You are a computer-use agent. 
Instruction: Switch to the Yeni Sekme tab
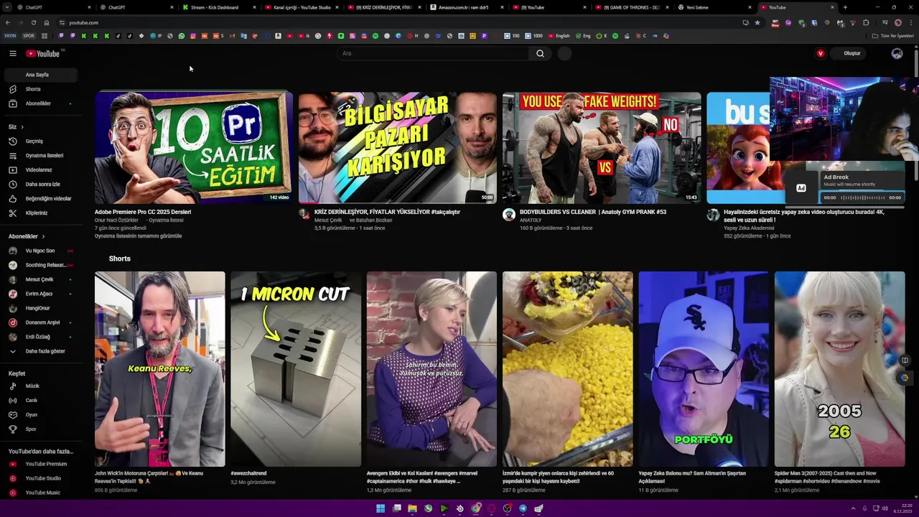point(714,7)
